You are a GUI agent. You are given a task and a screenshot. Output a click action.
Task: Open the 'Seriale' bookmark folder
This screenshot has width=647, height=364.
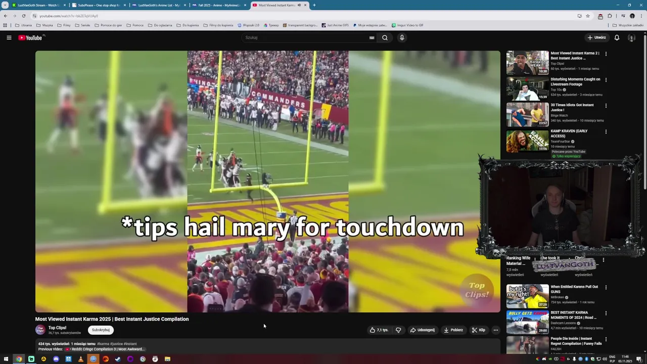(82, 25)
